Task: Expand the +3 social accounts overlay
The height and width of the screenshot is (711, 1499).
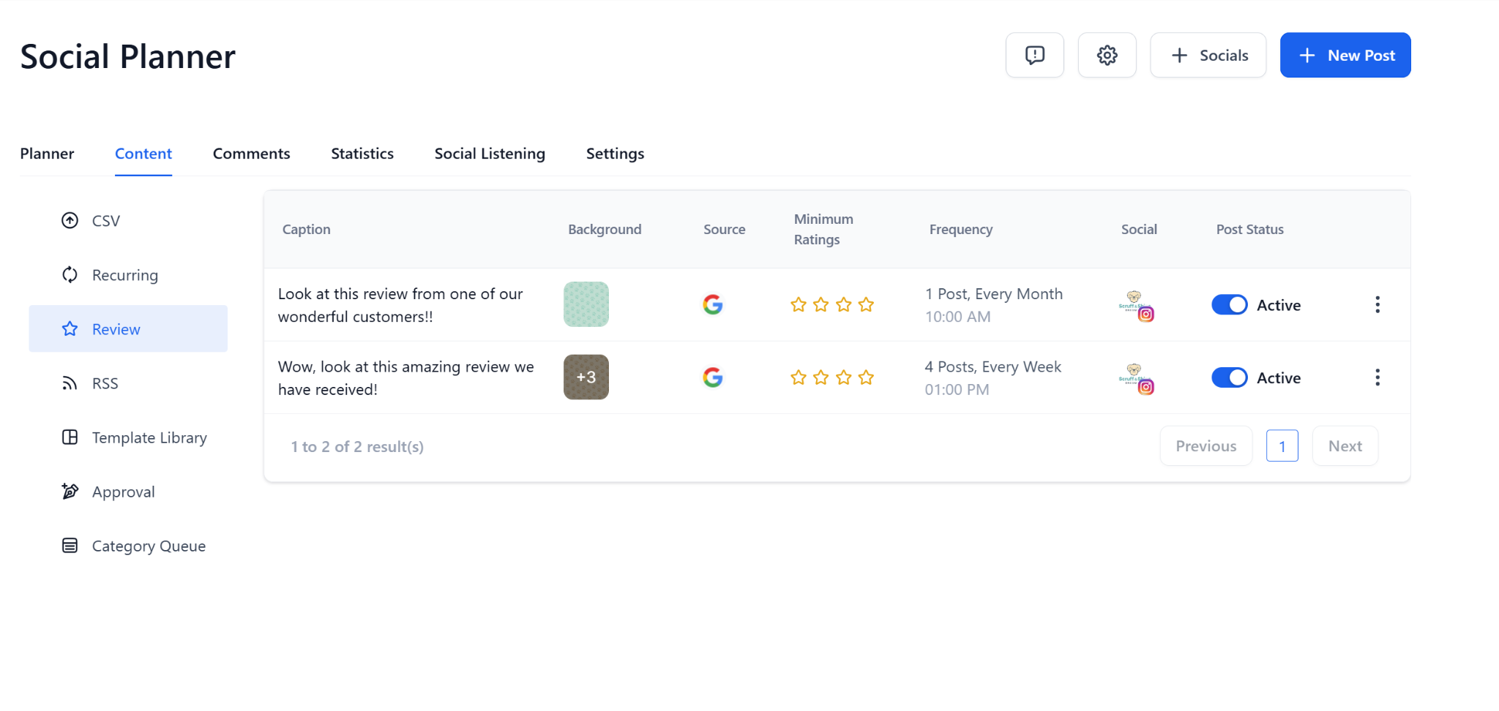Action: point(586,377)
